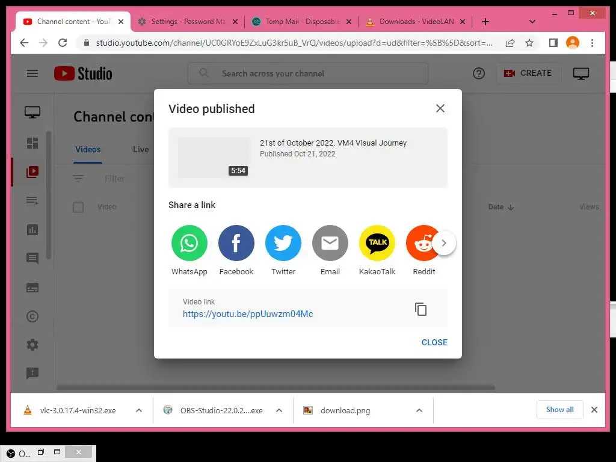Share video via WhatsApp icon
Screen dimensions: 616x462
click(x=189, y=243)
